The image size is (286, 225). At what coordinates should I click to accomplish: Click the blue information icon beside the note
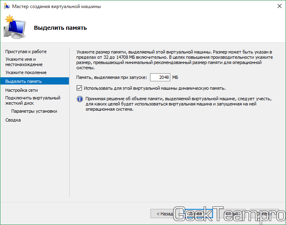pyautogui.click(x=79, y=99)
